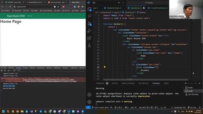This screenshot has height=114, width=203.
Task: Create a new terminal with the plus icon
Action: [x=185, y=83]
